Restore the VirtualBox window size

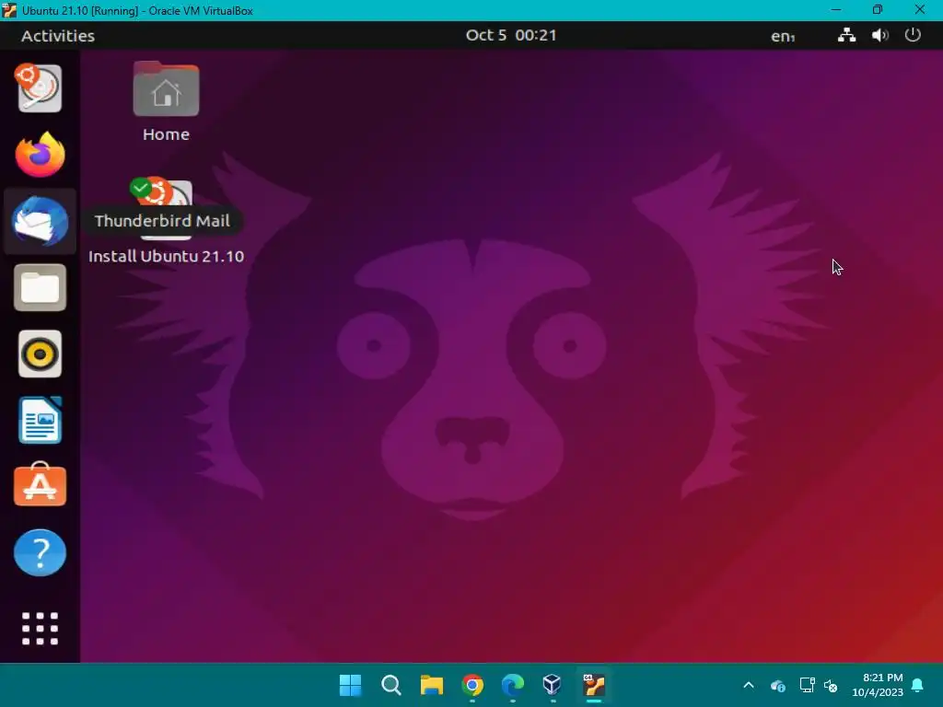[878, 9]
